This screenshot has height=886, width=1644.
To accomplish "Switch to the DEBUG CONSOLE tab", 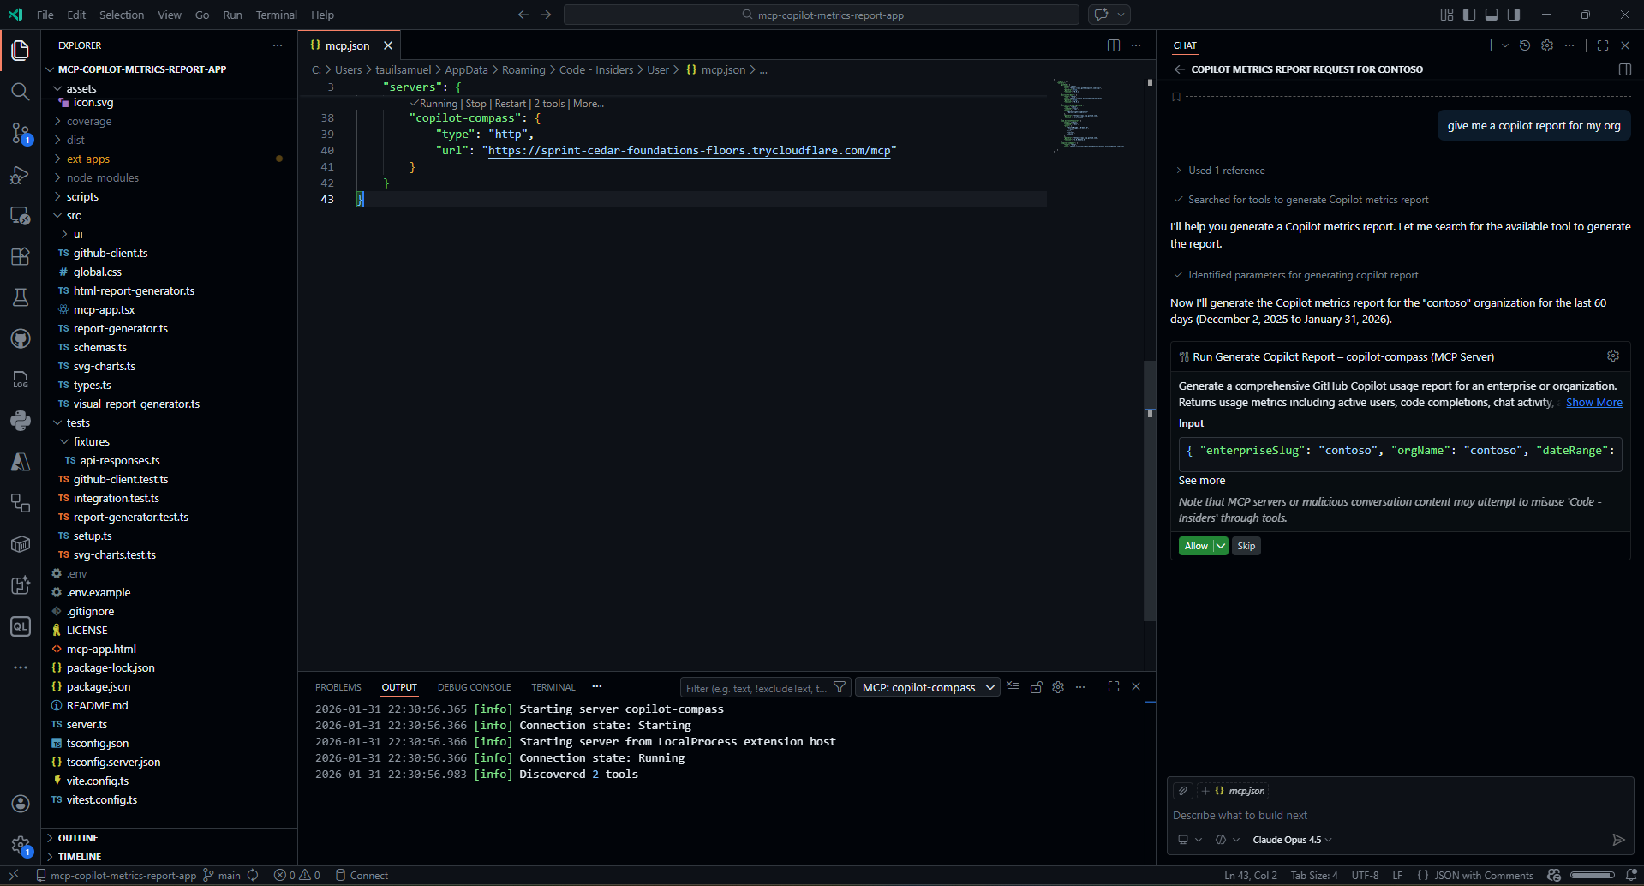I will pos(474,687).
